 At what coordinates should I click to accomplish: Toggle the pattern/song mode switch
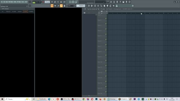(34, 2)
